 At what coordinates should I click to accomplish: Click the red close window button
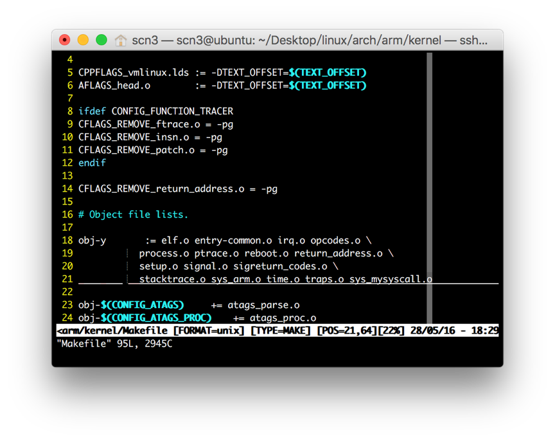point(65,40)
